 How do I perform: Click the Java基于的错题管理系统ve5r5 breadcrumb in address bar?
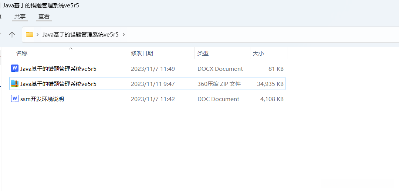pos(81,35)
